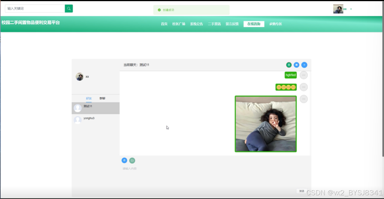Open the blue emoji picker icon
The height and width of the screenshot is (199, 384).
pyautogui.click(x=124, y=160)
